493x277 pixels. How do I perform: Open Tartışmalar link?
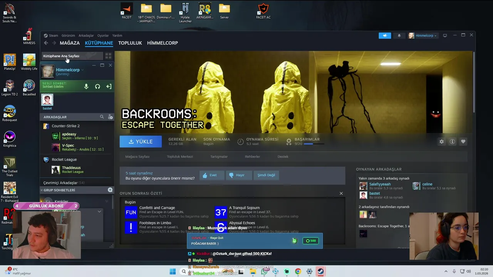pyautogui.click(x=219, y=157)
